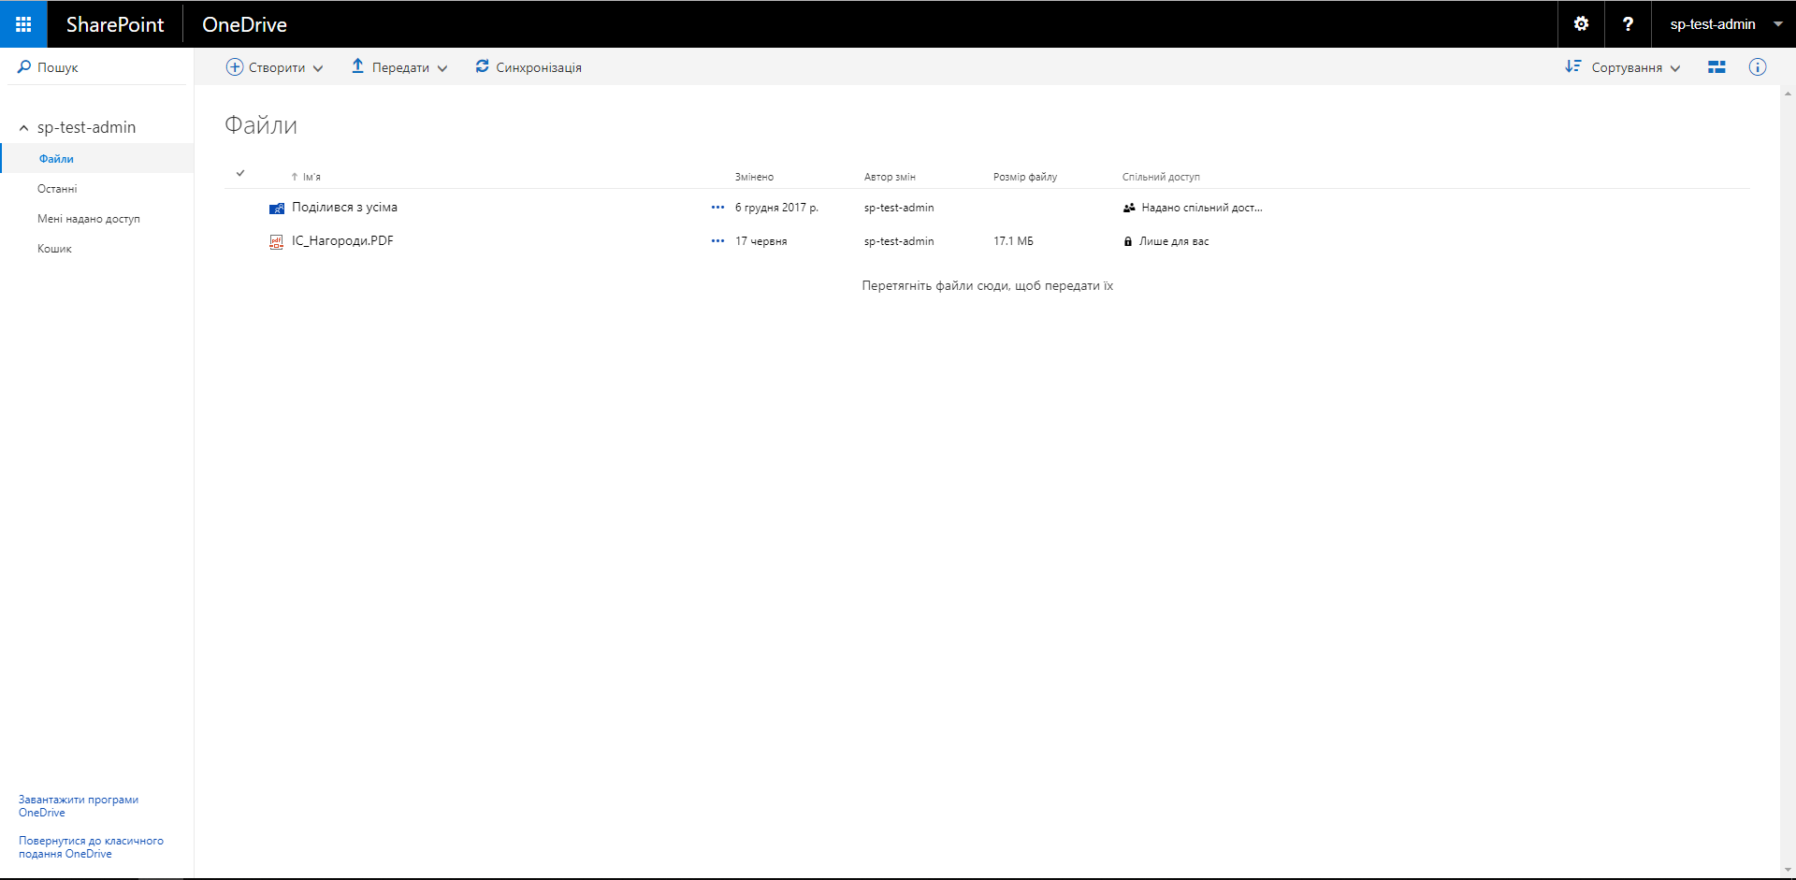Click the Пошук search field
This screenshot has width=1796, height=880.
pyautogui.click(x=94, y=67)
